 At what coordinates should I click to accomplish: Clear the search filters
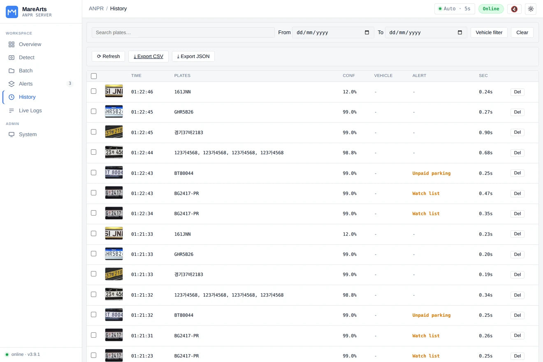tap(522, 32)
